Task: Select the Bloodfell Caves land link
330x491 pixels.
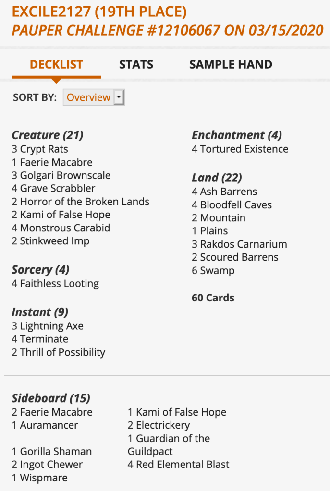Action: click(236, 205)
